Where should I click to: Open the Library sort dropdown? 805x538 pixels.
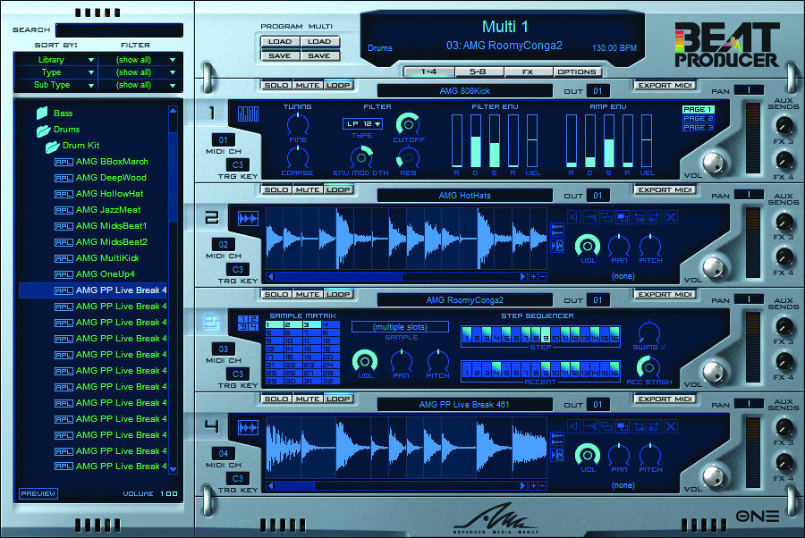pyautogui.click(x=56, y=60)
